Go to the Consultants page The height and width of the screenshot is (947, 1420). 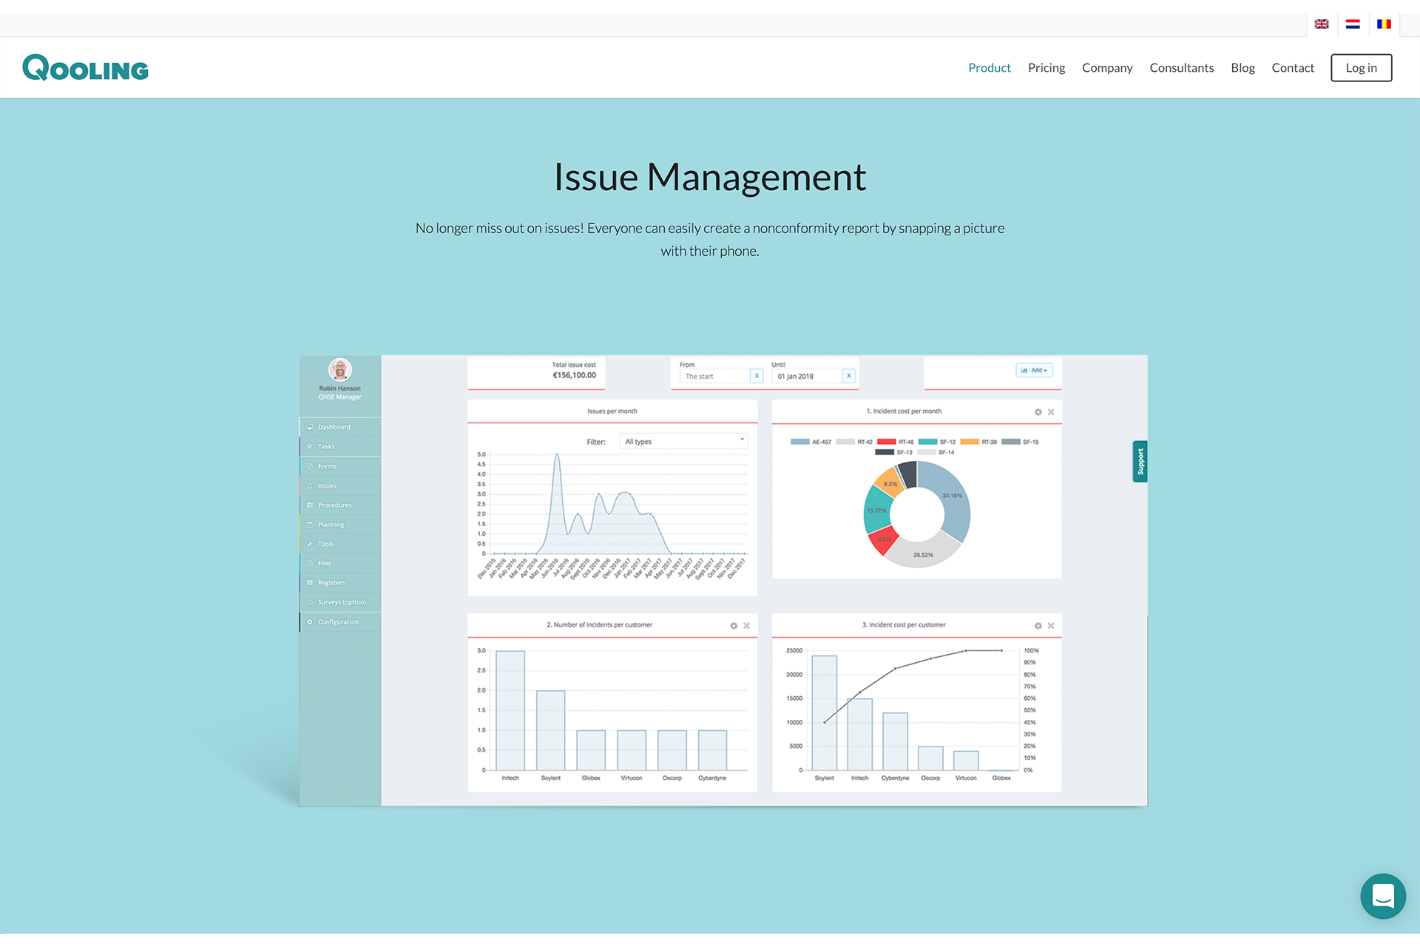tap(1181, 68)
